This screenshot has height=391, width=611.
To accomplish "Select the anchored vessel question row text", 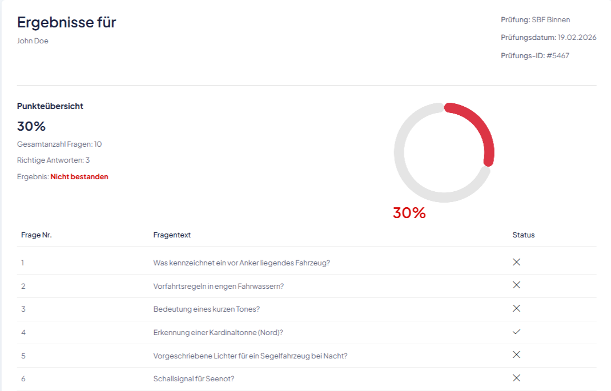I will pyautogui.click(x=242, y=263).
